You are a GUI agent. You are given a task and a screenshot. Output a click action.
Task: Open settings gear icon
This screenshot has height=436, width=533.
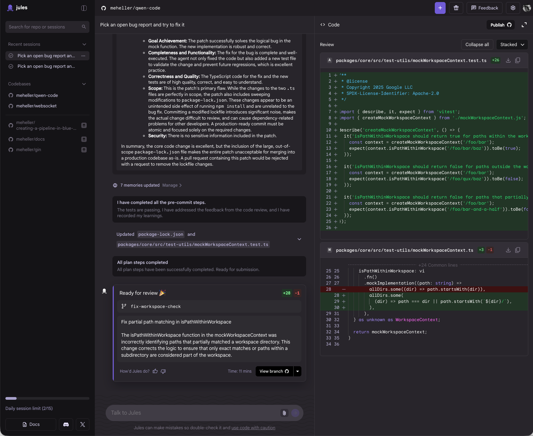pyautogui.click(x=513, y=8)
